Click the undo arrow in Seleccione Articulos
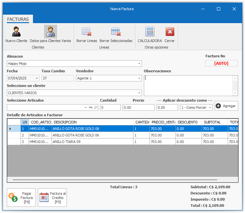This screenshot has height=213, width=245. pyautogui.click(x=91, y=107)
